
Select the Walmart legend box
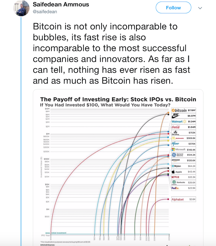point(184,121)
